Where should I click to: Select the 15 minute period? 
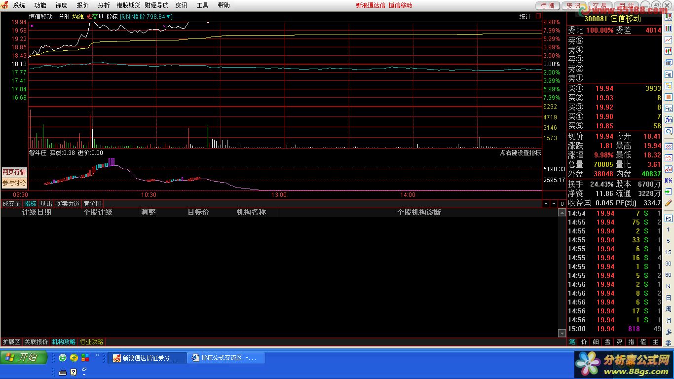click(669, 252)
